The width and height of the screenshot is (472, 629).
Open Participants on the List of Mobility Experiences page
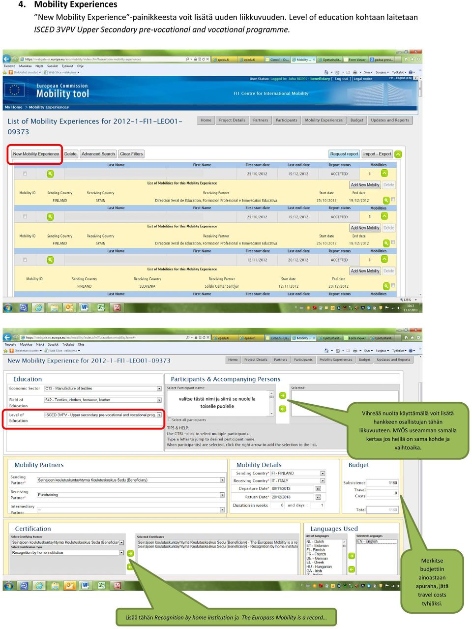click(x=287, y=120)
